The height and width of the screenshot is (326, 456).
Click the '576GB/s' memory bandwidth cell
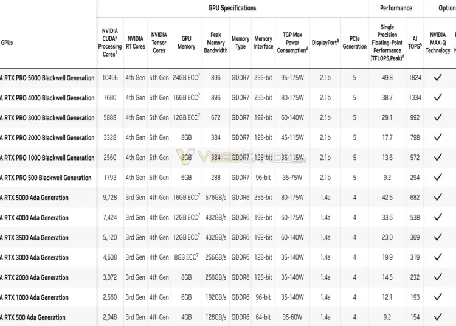(216, 198)
